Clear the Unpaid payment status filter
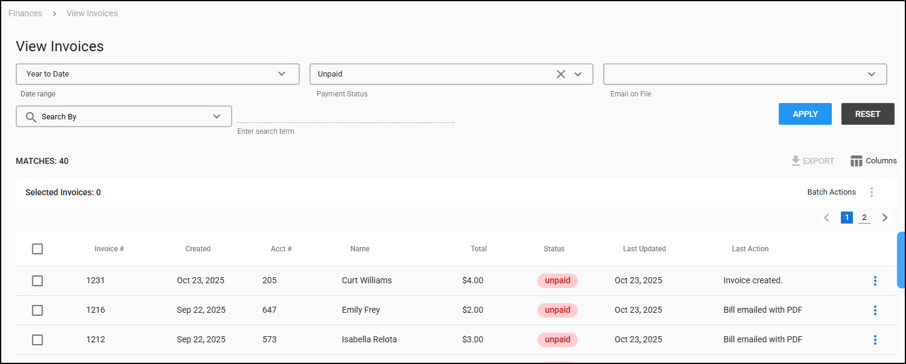This screenshot has height=364, width=906. click(x=560, y=74)
